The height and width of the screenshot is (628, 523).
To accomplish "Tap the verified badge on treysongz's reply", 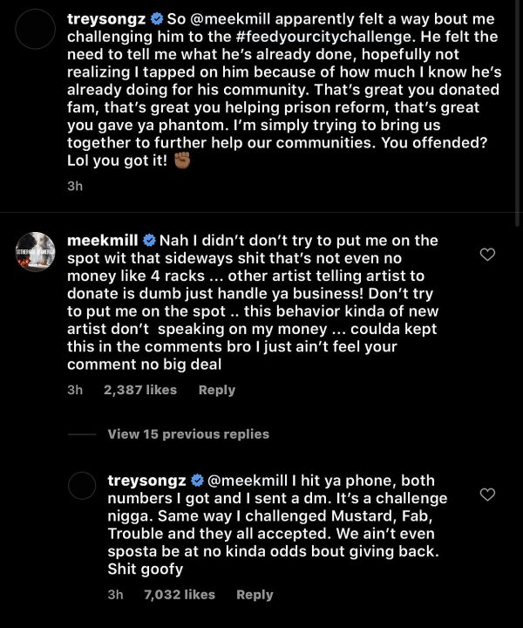I will coord(197,481).
